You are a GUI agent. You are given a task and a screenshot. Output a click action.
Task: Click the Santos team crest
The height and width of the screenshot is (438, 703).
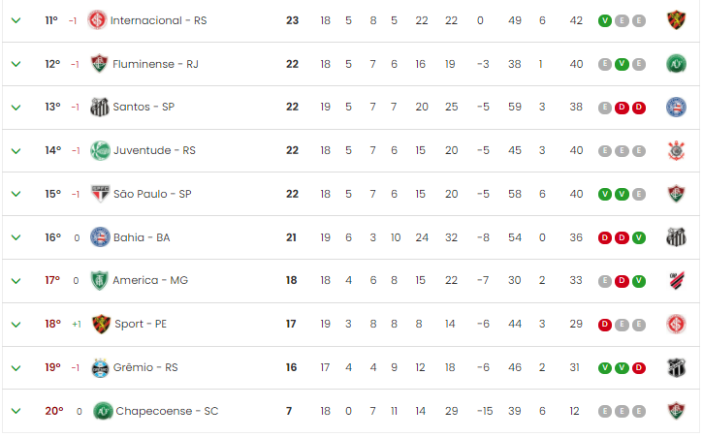point(100,107)
